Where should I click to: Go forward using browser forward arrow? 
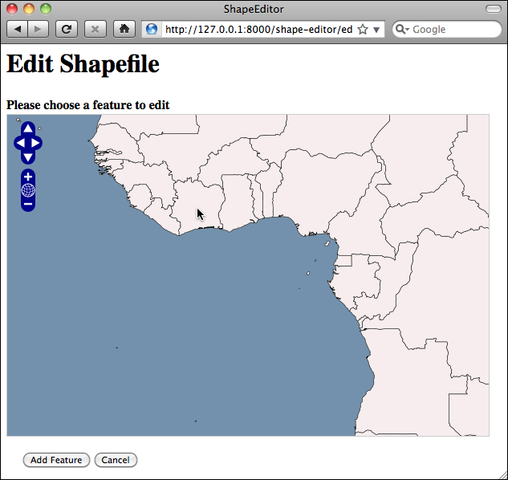39,30
